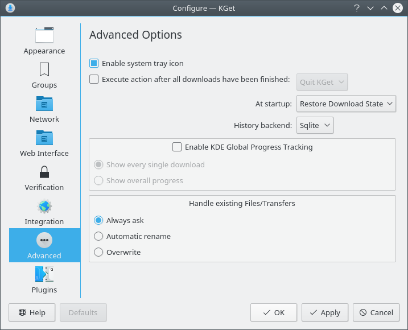Enable execute action after downloads finished
This screenshot has width=408, height=330.
(94, 80)
